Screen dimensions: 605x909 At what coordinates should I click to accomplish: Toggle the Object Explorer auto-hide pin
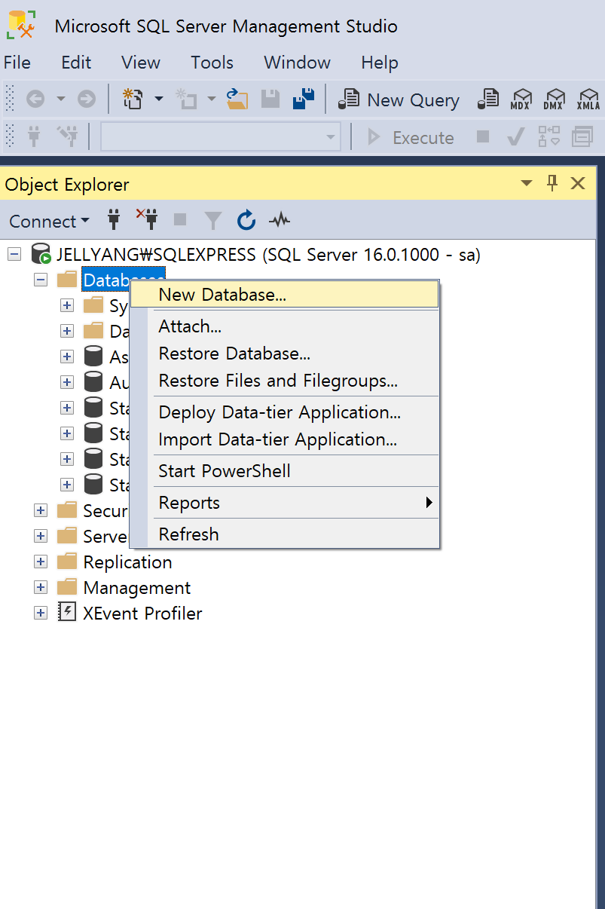click(x=552, y=183)
